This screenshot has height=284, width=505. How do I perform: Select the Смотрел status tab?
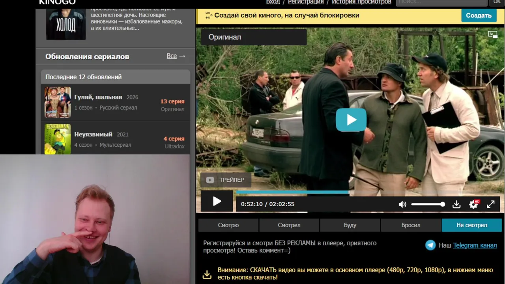(289, 225)
